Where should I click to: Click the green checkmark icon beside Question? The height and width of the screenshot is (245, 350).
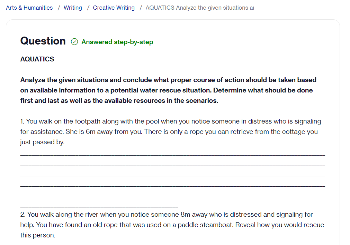click(x=74, y=42)
